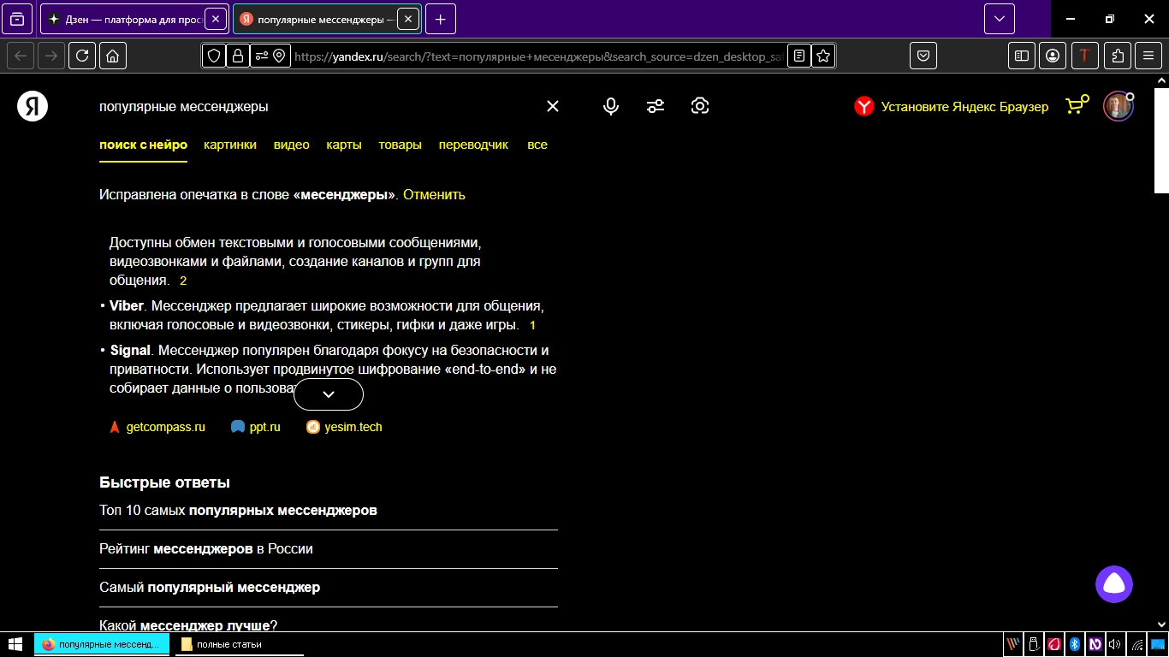Open the extensions puzzle icon
This screenshot has width=1169, height=657.
1118,56
